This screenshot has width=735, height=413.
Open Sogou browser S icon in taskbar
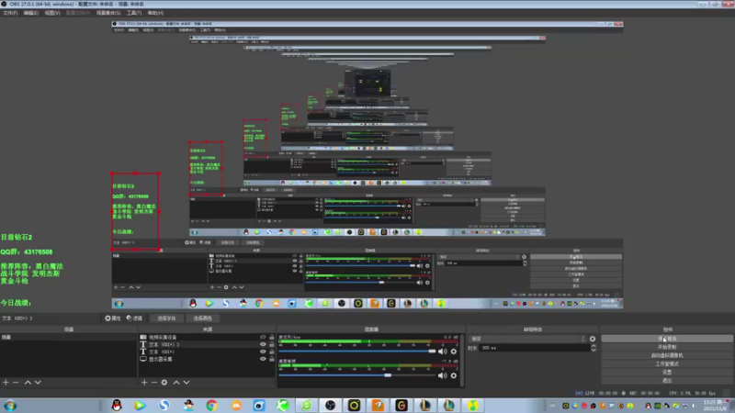[x=164, y=406]
